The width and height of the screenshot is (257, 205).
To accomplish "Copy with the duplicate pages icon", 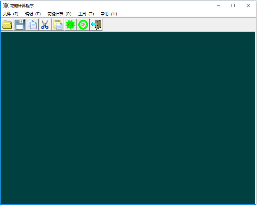I will point(33,25).
